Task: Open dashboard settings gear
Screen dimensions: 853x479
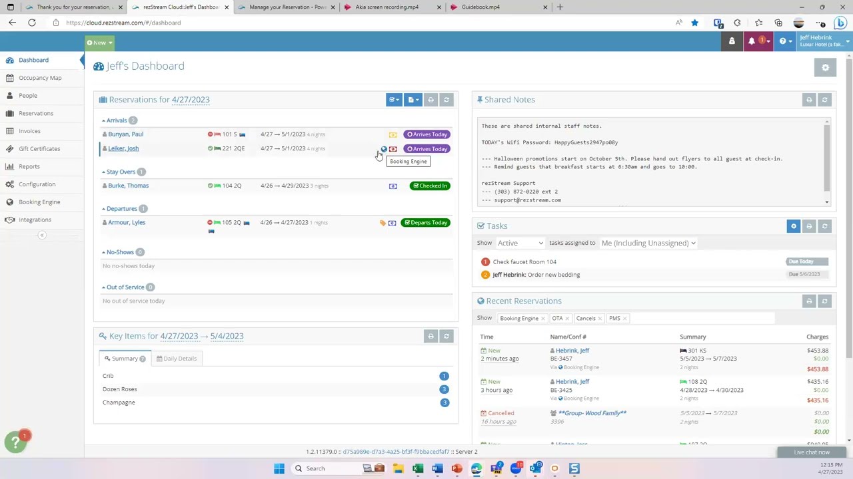Action: tap(825, 67)
